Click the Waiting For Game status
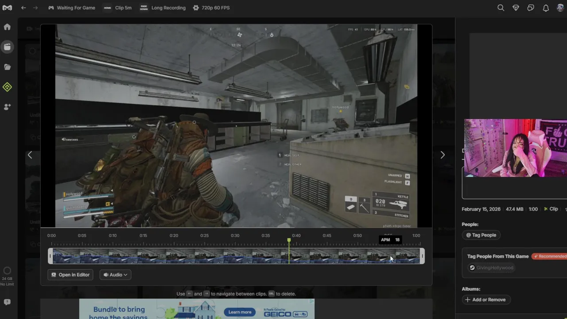The height and width of the screenshot is (319, 567). point(71,8)
